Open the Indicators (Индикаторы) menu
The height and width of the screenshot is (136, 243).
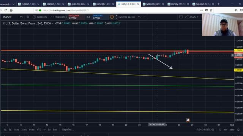pos(58,17)
